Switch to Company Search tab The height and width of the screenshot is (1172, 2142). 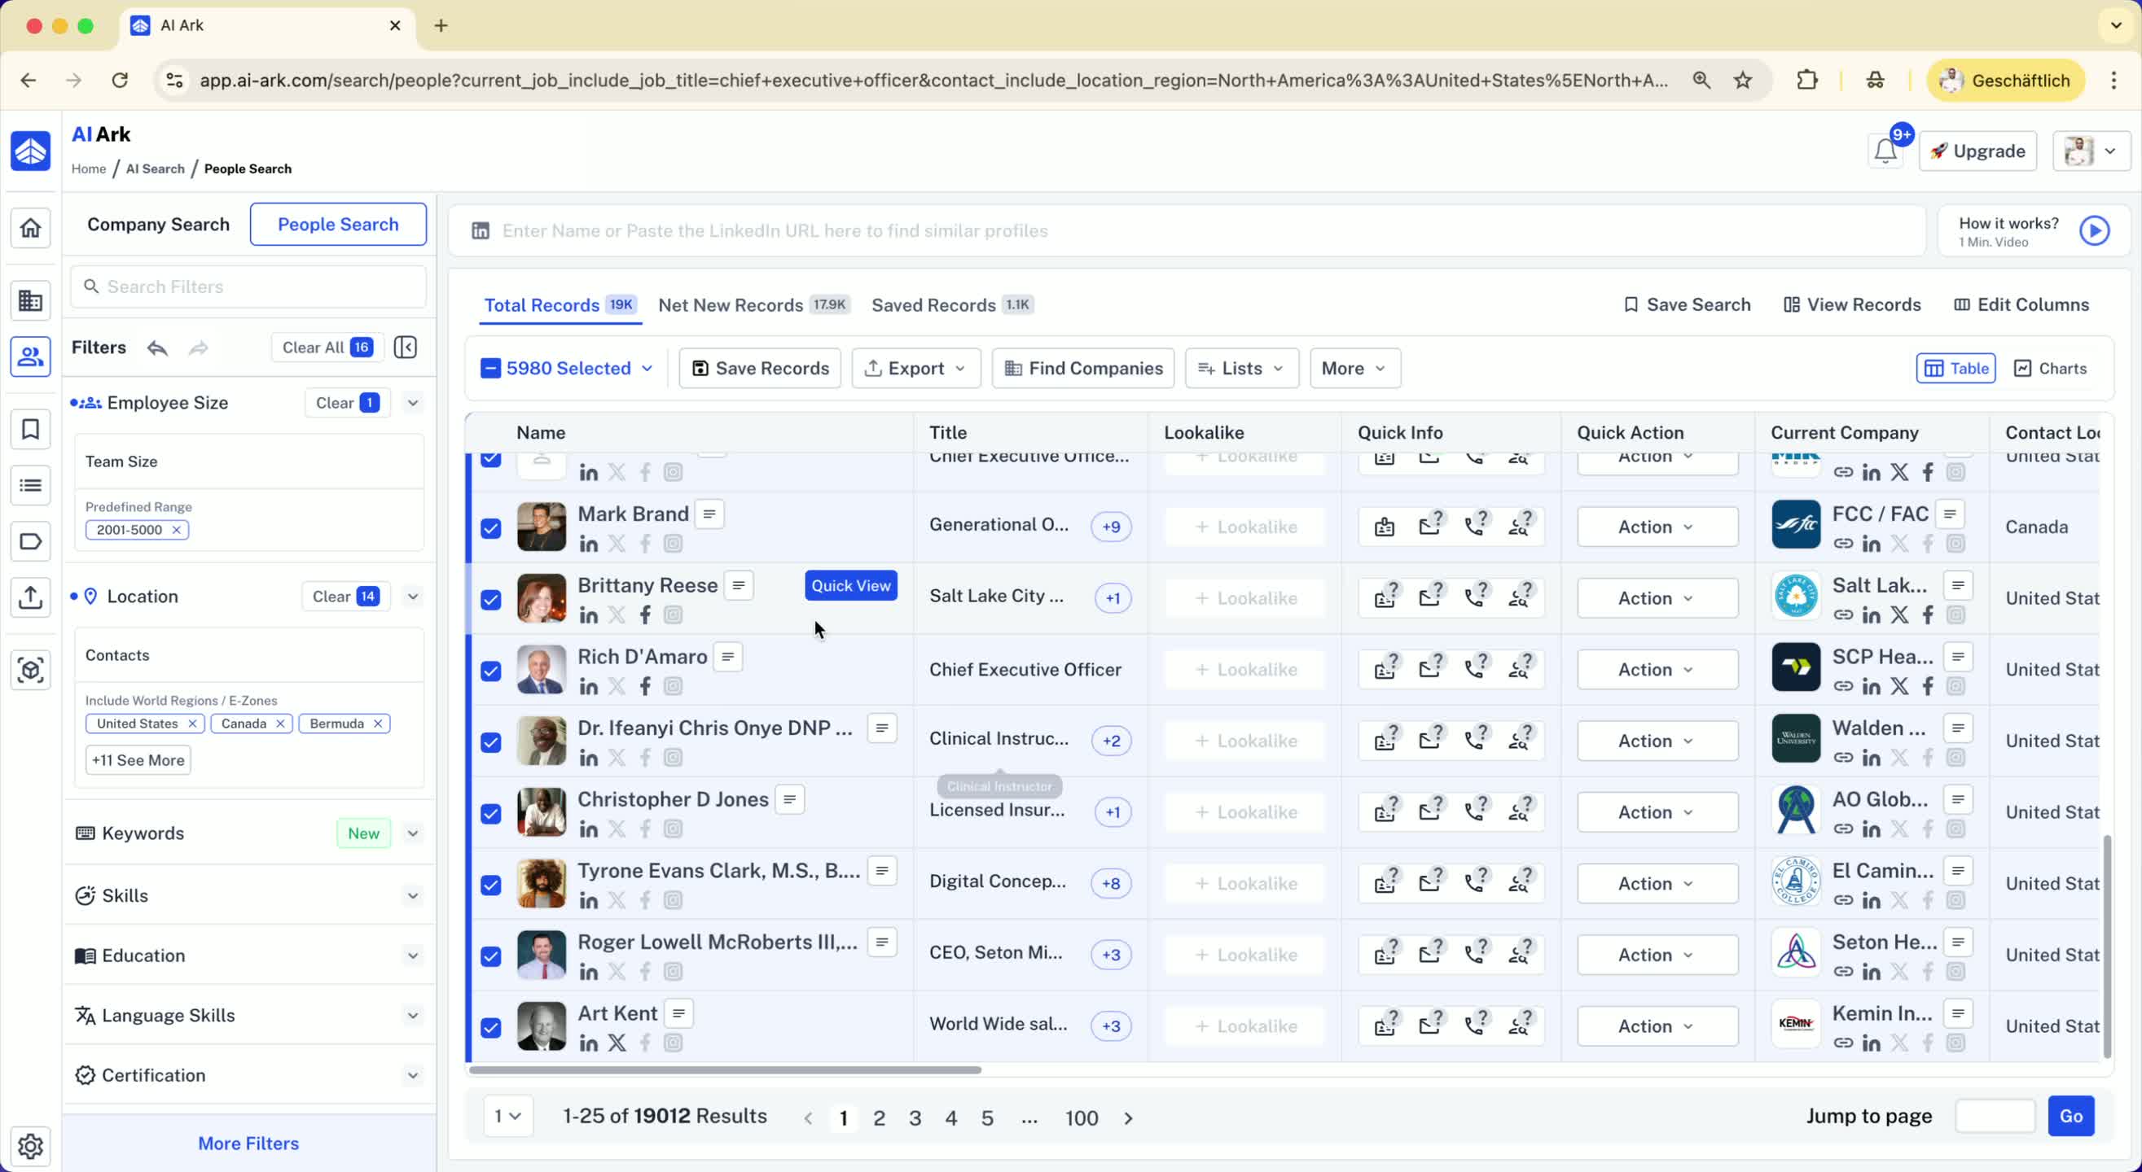158,225
